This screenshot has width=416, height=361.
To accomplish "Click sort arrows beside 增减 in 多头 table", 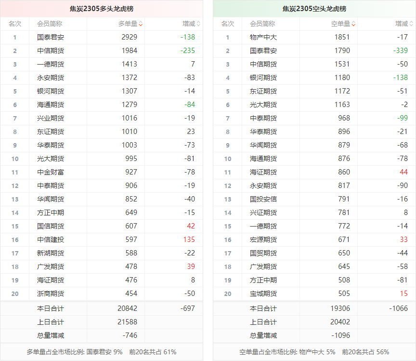I will (198, 24).
